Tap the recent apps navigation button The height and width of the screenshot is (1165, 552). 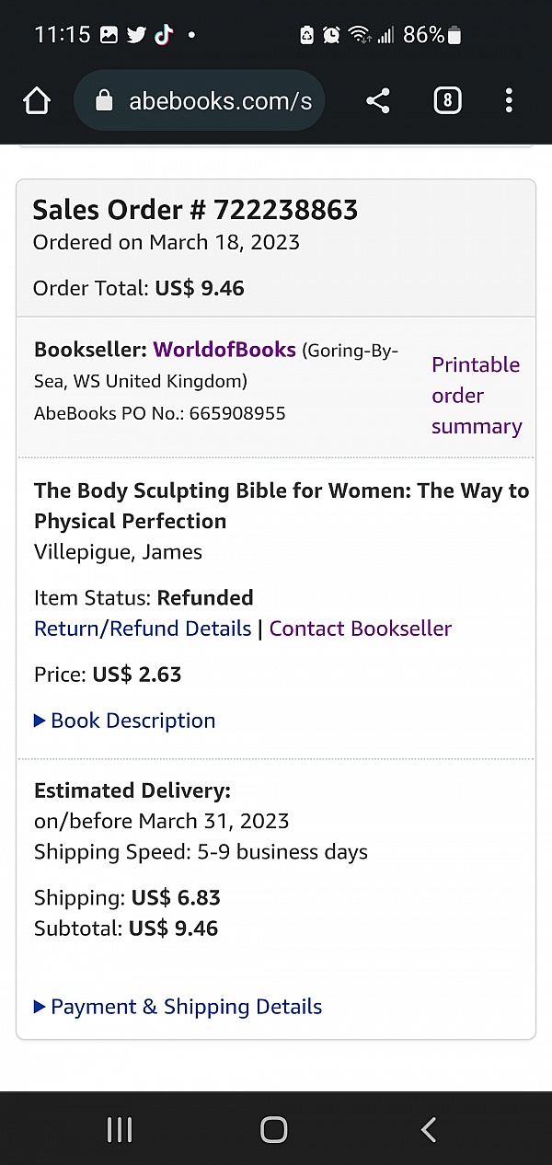tap(120, 1130)
